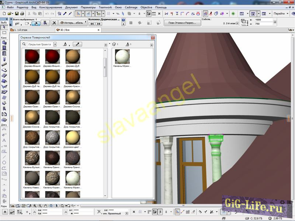Select the Column tool in the toolbox

(x=4, y=59)
